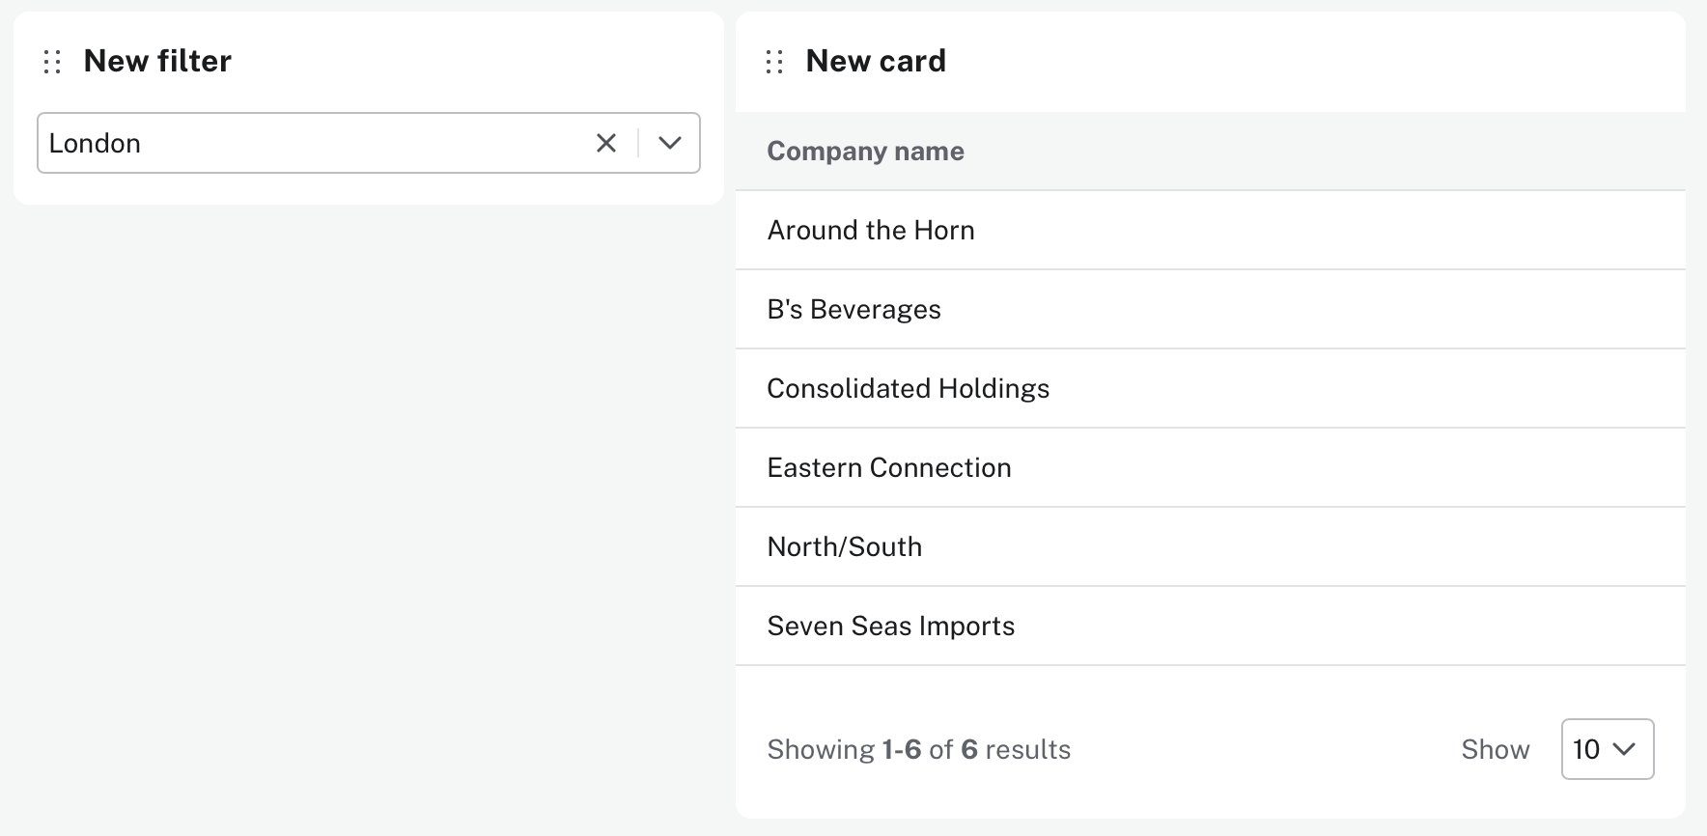Click the New card title
Screen dimensions: 1707x836
pos(876,61)
